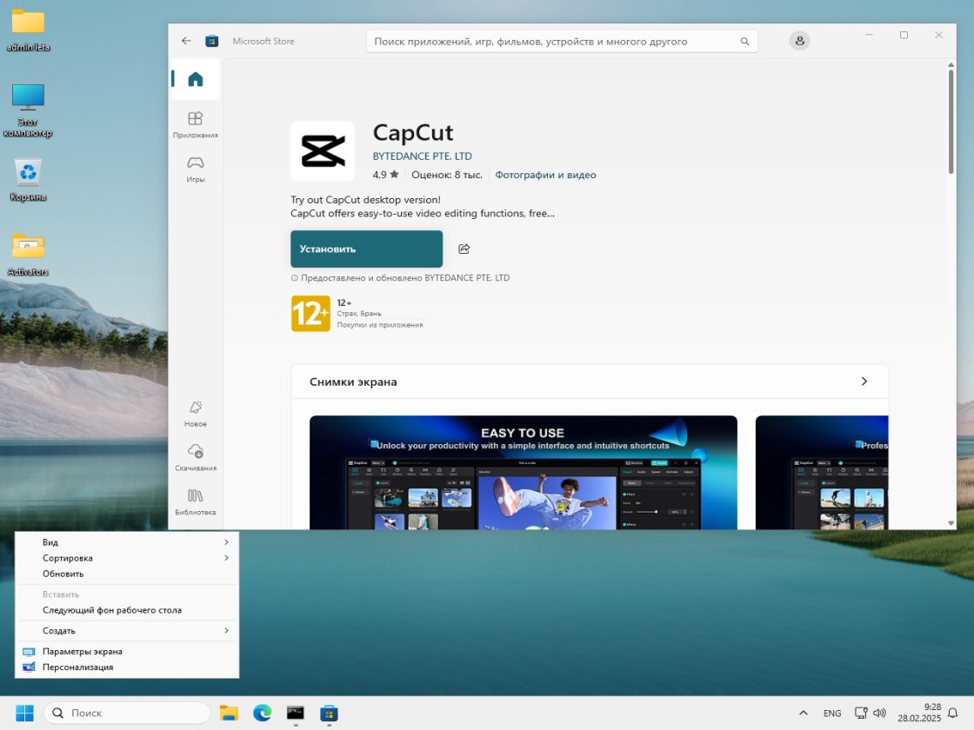Viewport: 974px width, 730px height.
Task: Open the Home tab in Store sidebar
Action: 195,79
